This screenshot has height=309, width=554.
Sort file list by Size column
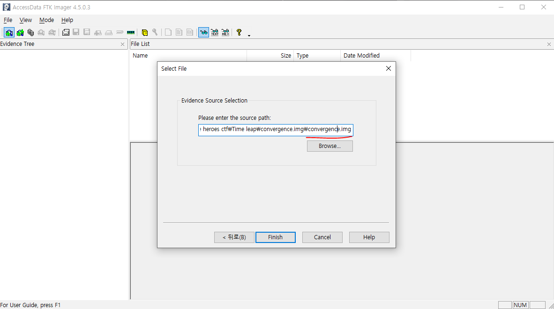click(x=270, y=55)
